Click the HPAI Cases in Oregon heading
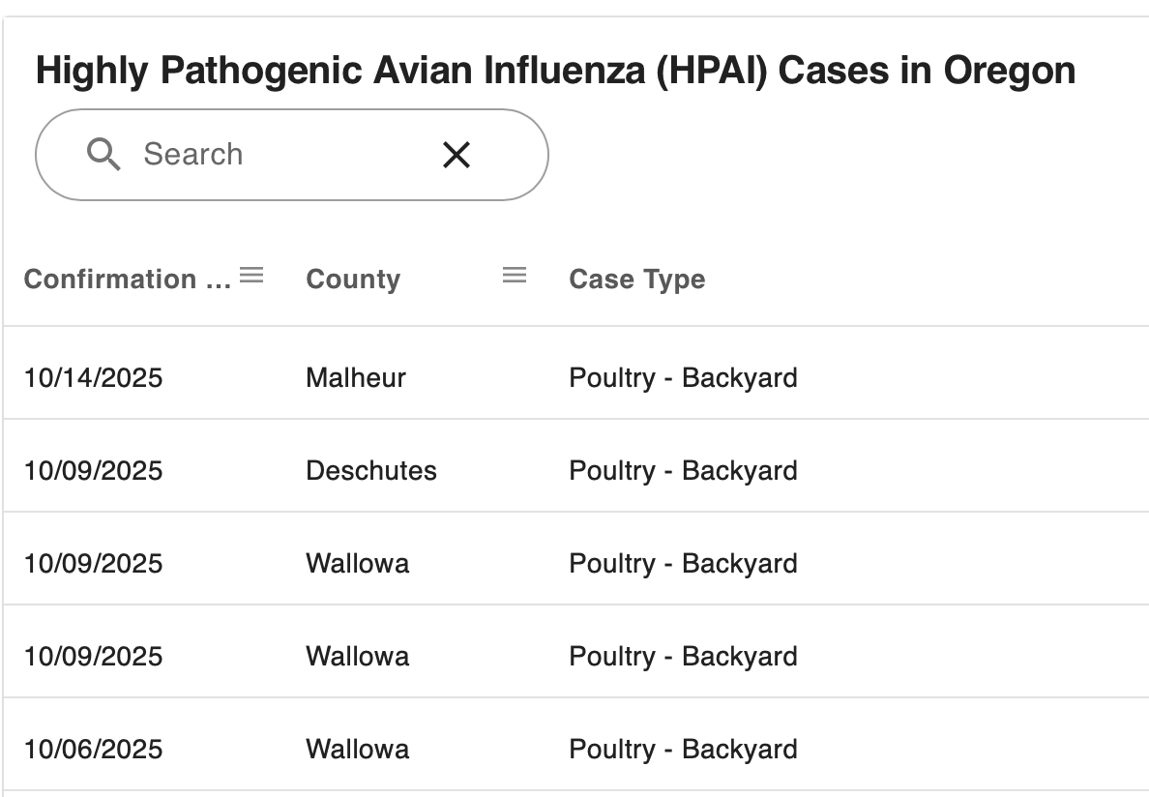The height and width of the screenshot is (797, 1149). 555,71
